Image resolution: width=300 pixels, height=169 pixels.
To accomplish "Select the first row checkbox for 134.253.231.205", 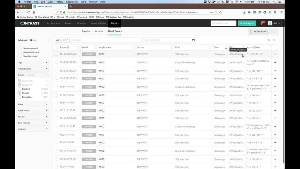I will coord(56,54).
